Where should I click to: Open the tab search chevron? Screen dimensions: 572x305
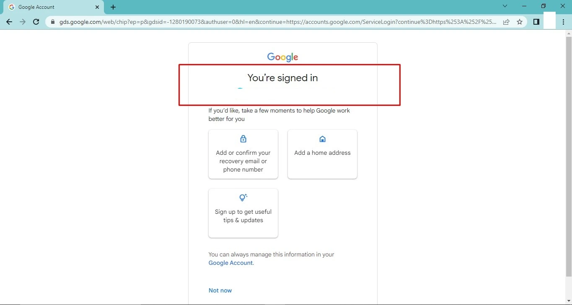[505, 6]
